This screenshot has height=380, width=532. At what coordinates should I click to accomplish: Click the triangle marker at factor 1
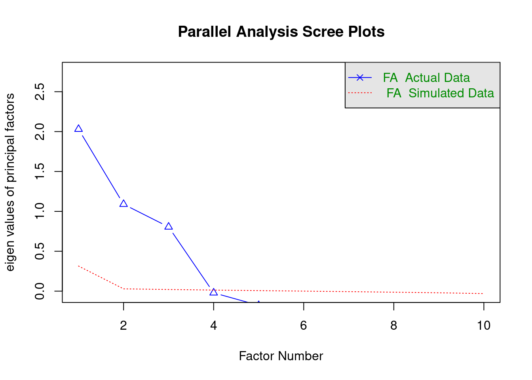pos(78,129)
